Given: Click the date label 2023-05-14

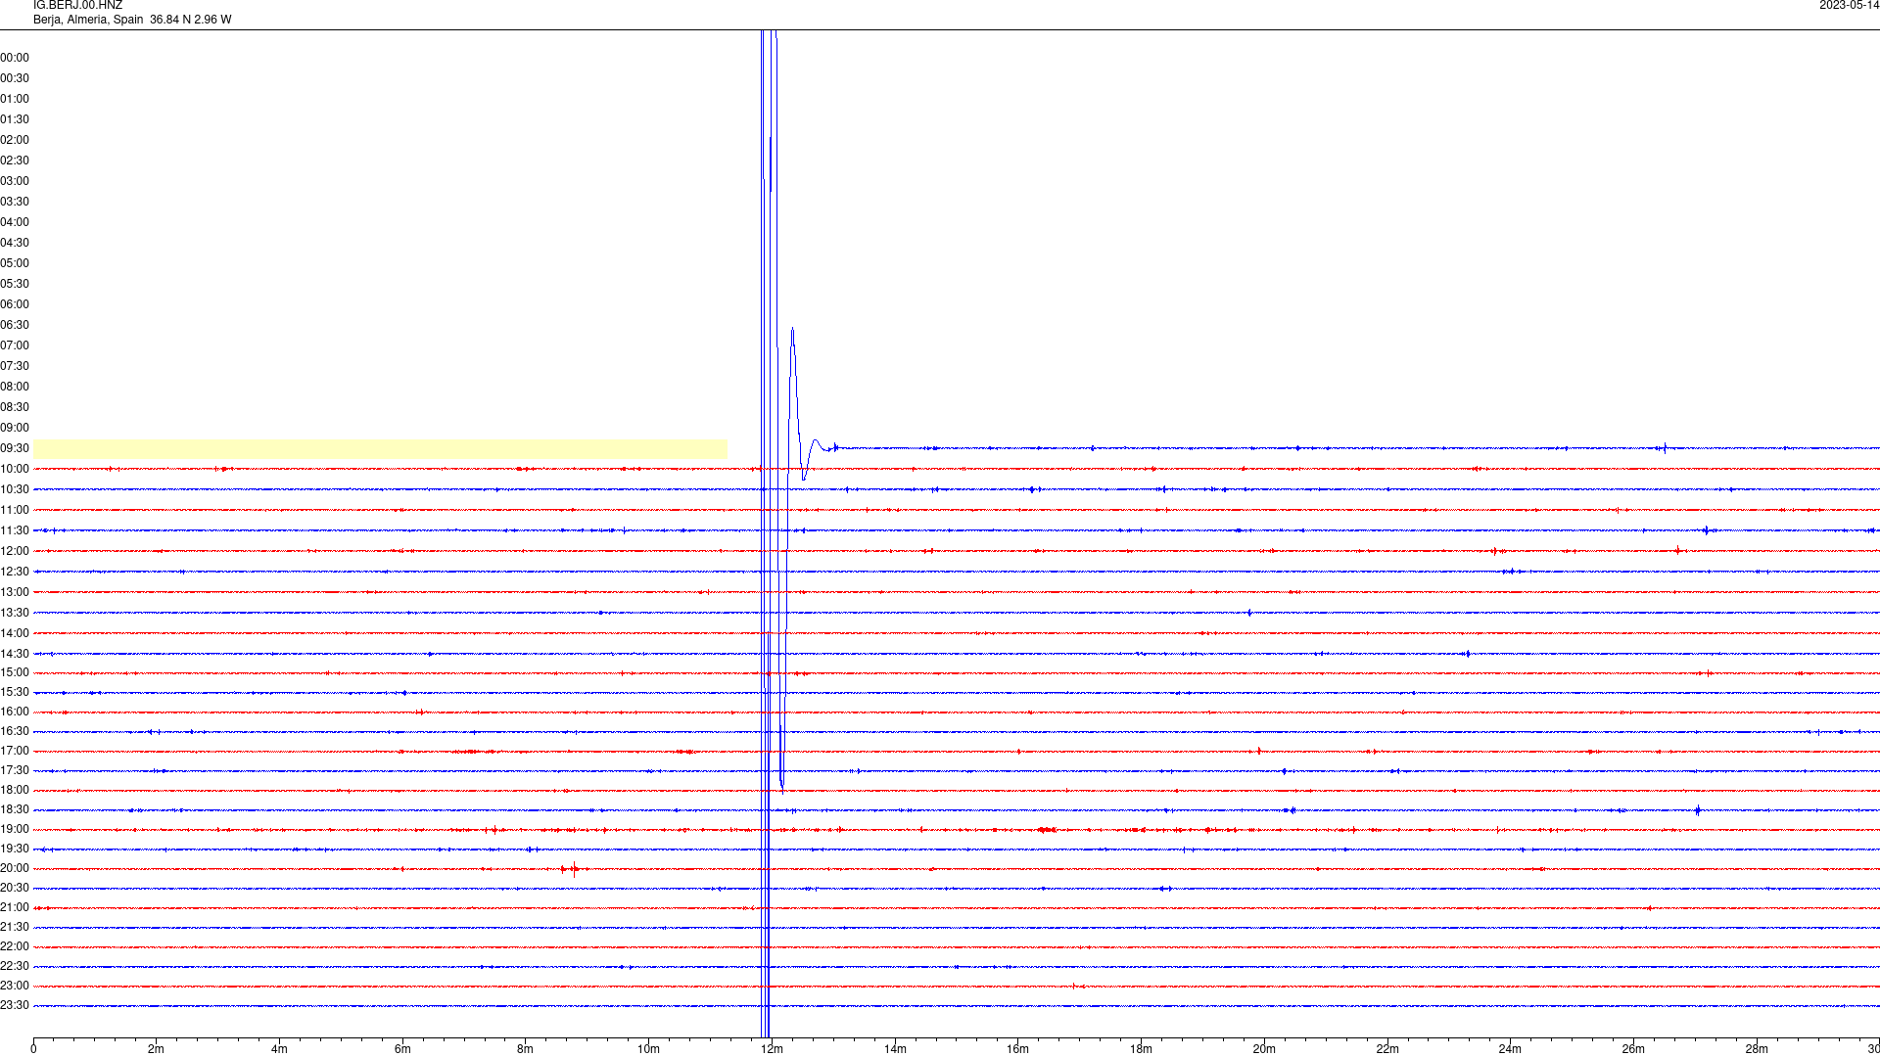Looking at the screenshot, I should [x=1849, y=6].
